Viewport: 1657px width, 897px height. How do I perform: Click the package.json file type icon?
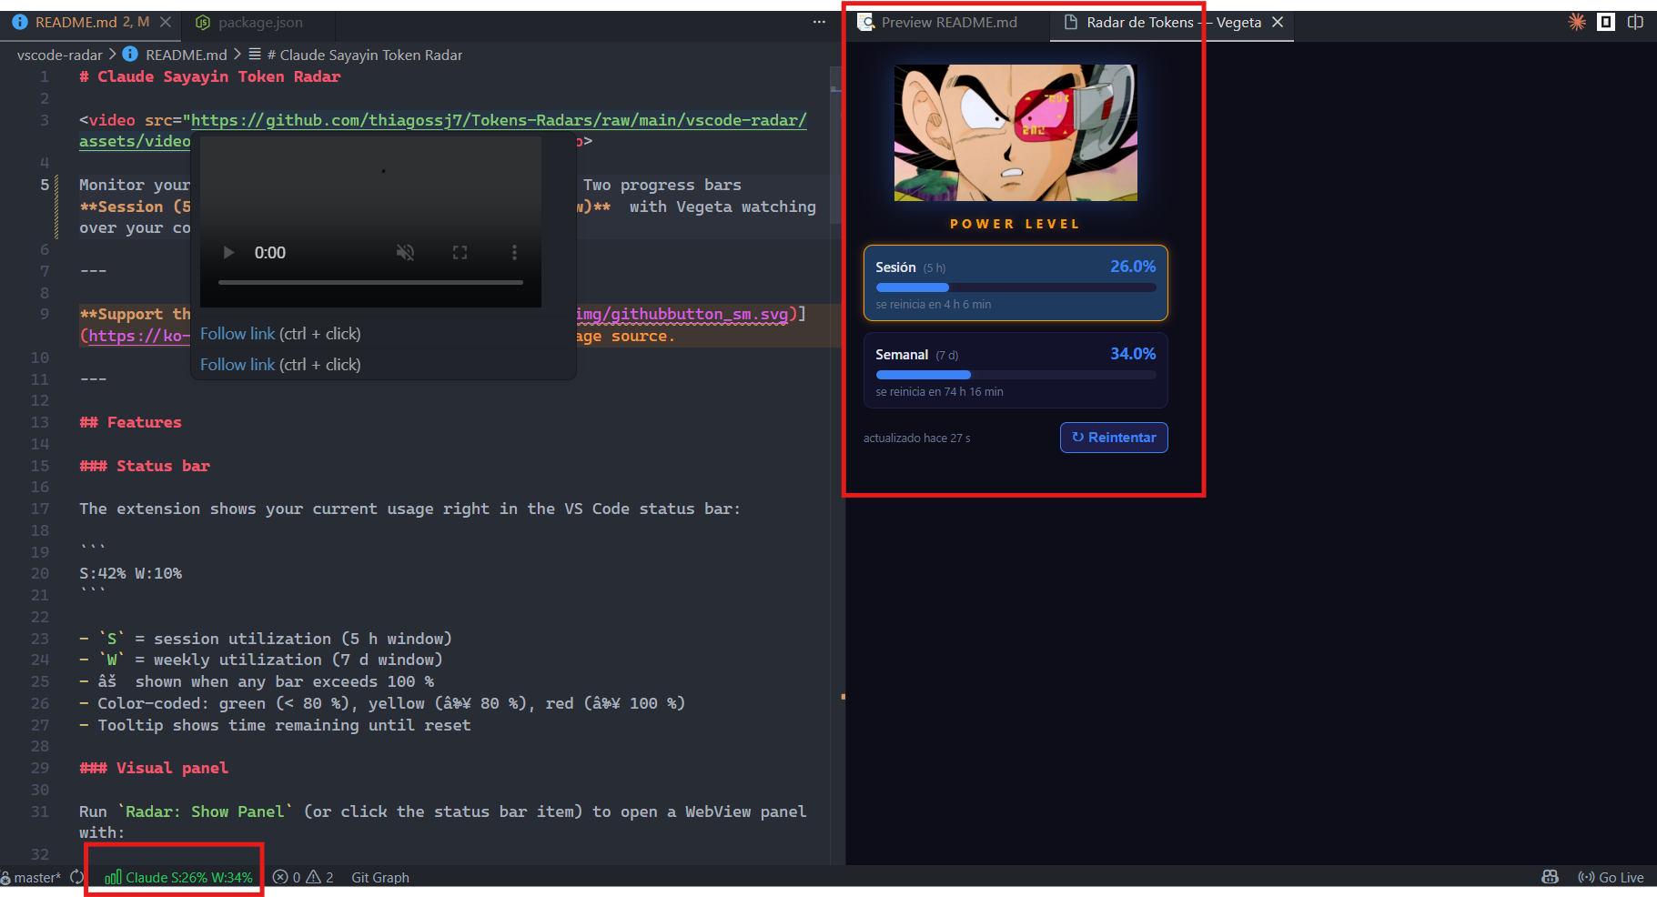pyautogui.click(x=203, y=22)
